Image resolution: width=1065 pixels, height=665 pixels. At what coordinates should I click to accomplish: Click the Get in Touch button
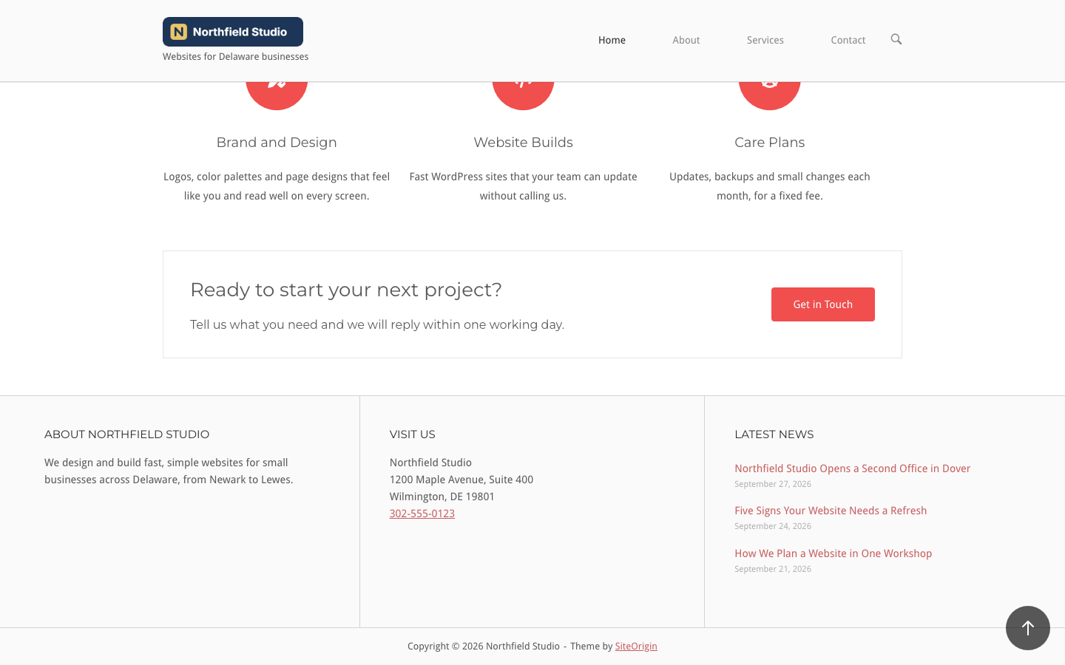pyautogui.click(x=823, y=304)
